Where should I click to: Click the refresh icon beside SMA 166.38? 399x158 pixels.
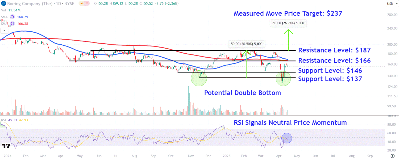point(12,24)
